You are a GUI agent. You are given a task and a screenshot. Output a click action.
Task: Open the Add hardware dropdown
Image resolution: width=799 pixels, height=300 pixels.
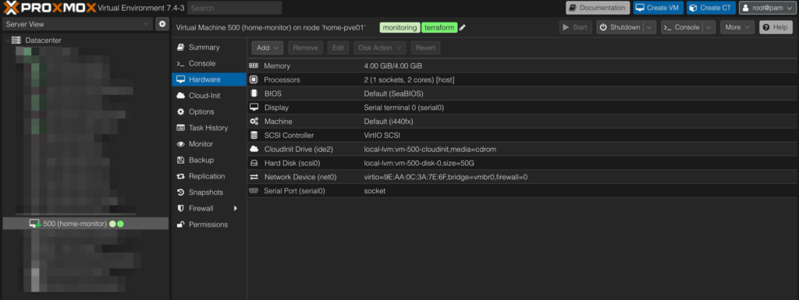coord(268,48)
